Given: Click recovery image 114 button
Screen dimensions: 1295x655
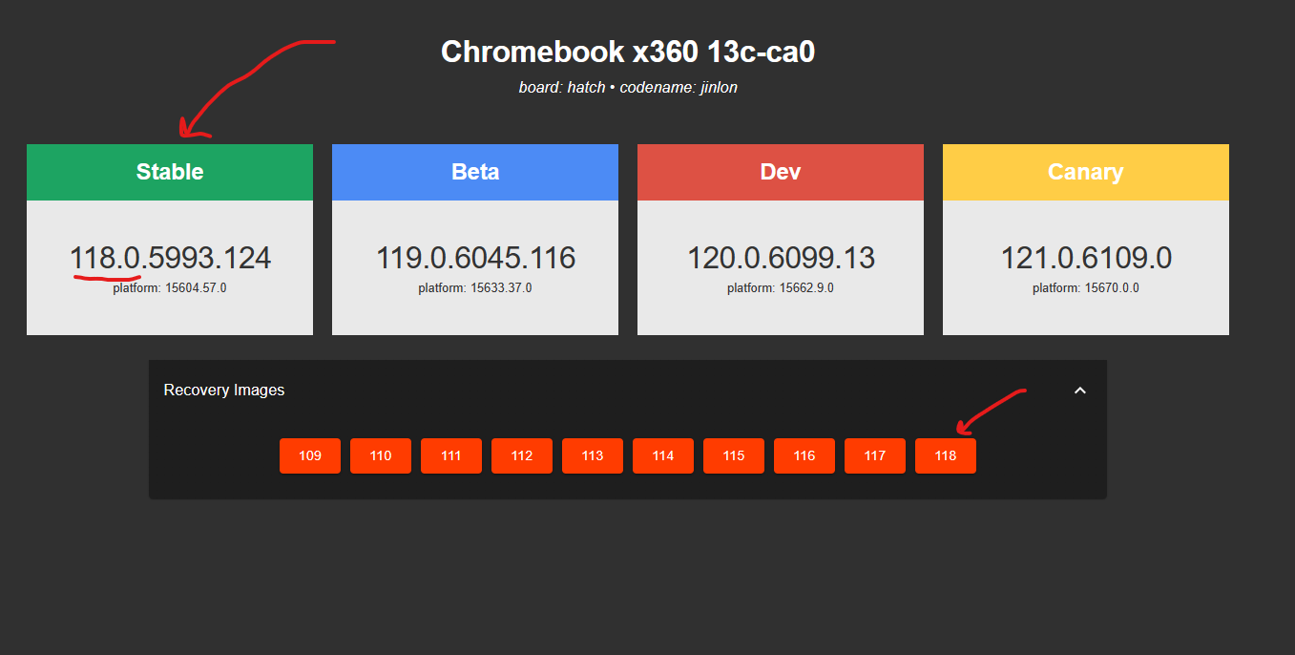Looking at the screenshot, I should (663, 456).
